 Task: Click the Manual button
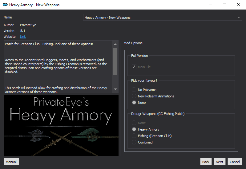coord(11,162)
